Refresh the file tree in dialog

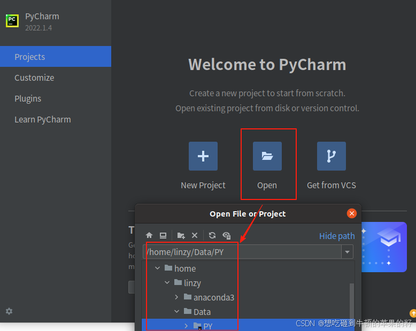point(212,235)
